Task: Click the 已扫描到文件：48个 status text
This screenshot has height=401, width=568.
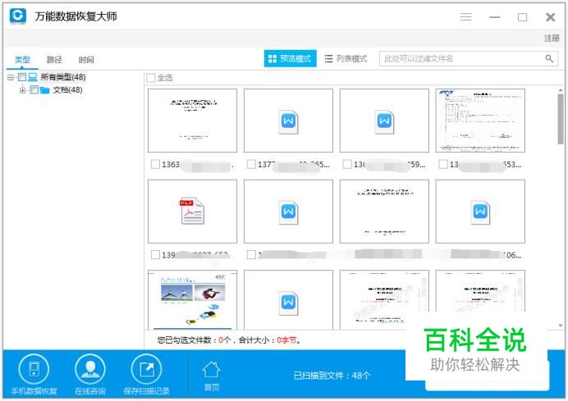Action: click(332, 376)
